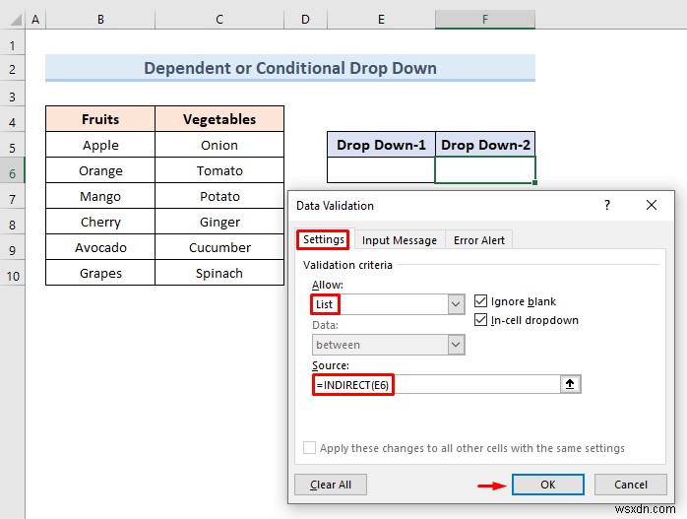The image size is (687, 519).
Task: Select the empty cell below Drop Down-1
Action: [381, 169]
